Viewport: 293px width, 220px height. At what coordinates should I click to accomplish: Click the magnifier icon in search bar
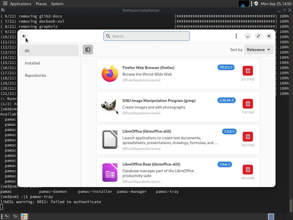point(108,36)
